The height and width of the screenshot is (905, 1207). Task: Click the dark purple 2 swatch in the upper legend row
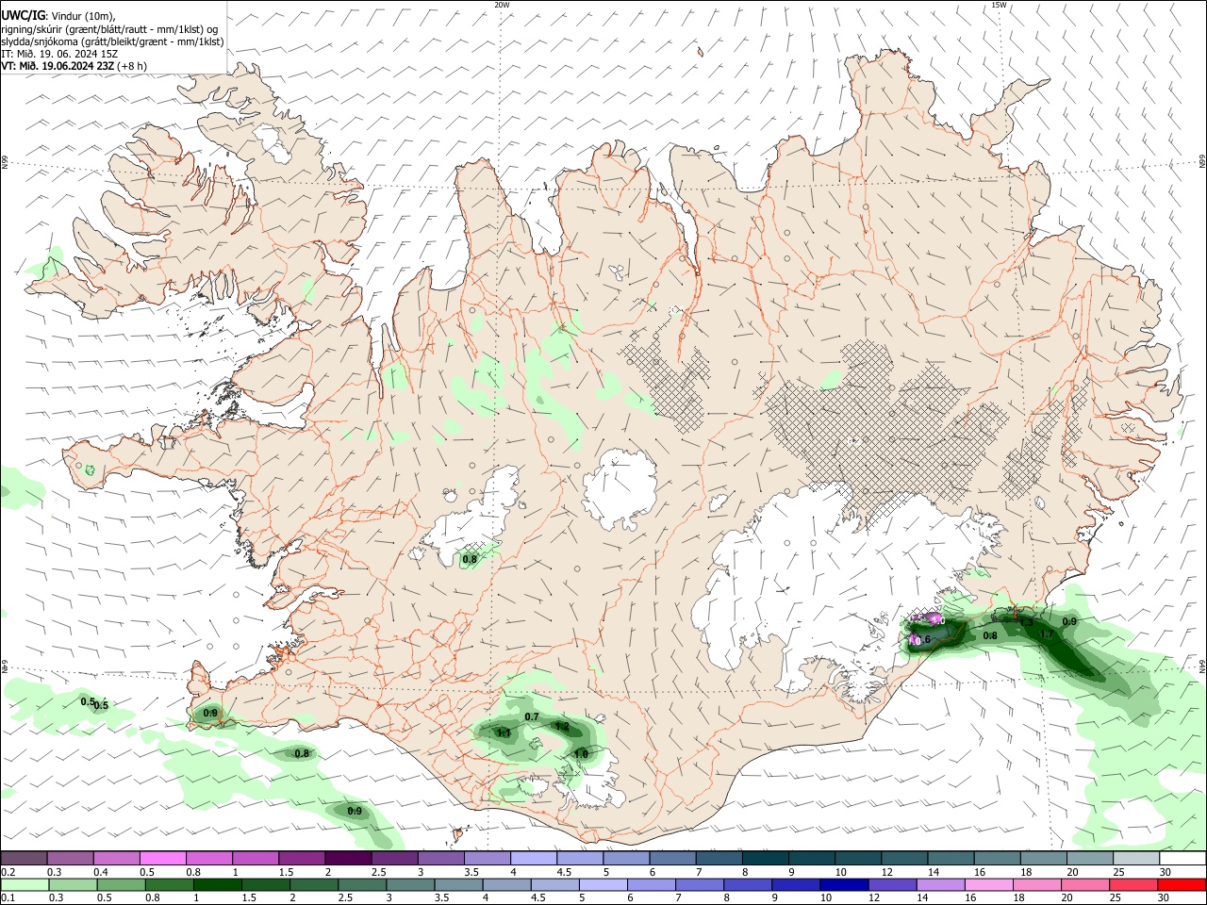(x=348, y=858)
